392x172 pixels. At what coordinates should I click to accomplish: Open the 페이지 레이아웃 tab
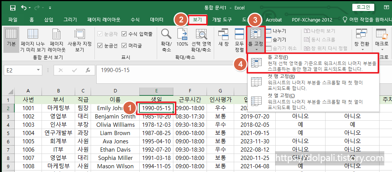point(104,20)
